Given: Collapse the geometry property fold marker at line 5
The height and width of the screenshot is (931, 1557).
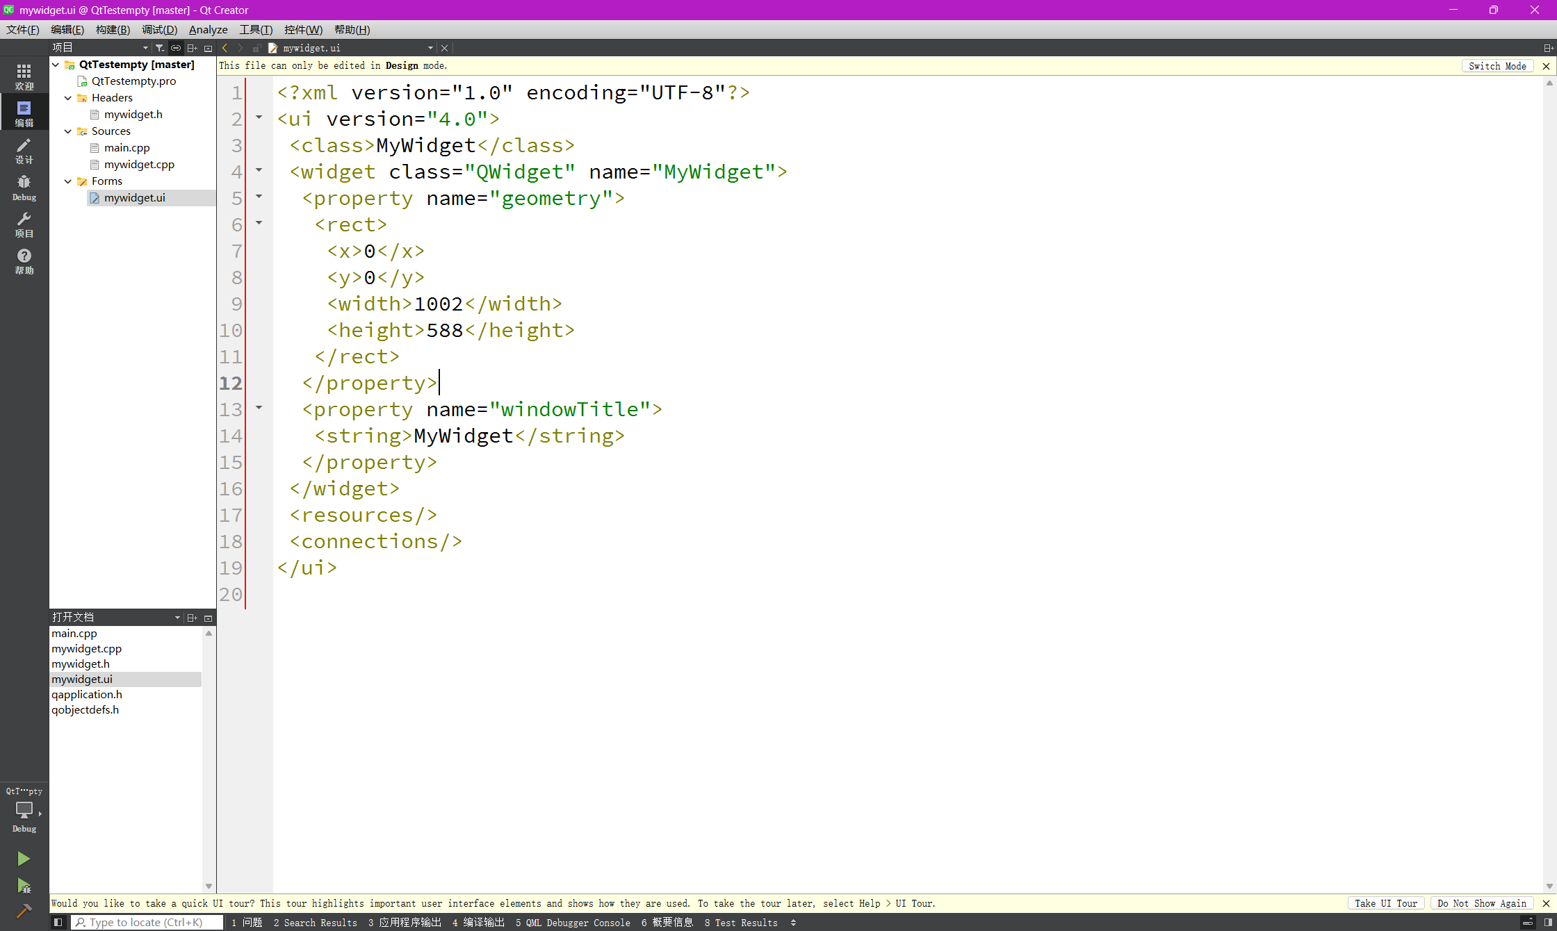Looking at the screenshot, I should (259, 198).
